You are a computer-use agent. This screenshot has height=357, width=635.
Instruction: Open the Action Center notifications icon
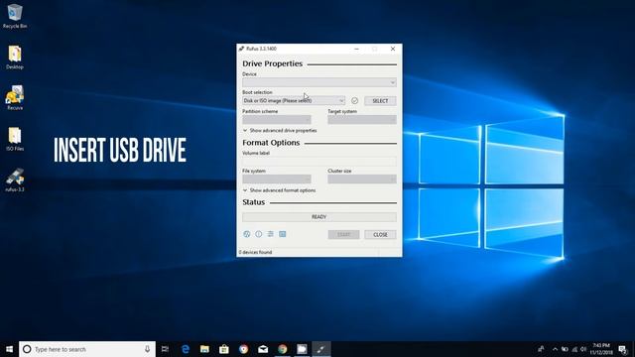point(623,349)
